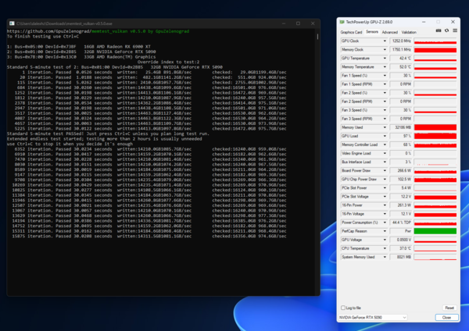This screenshot has width=469, height=331.
Task: Click the Memory Used history graph
Action: (x=435, y=127)
